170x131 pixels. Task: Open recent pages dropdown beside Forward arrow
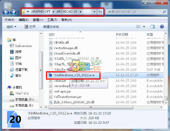(x=18, y=12)
